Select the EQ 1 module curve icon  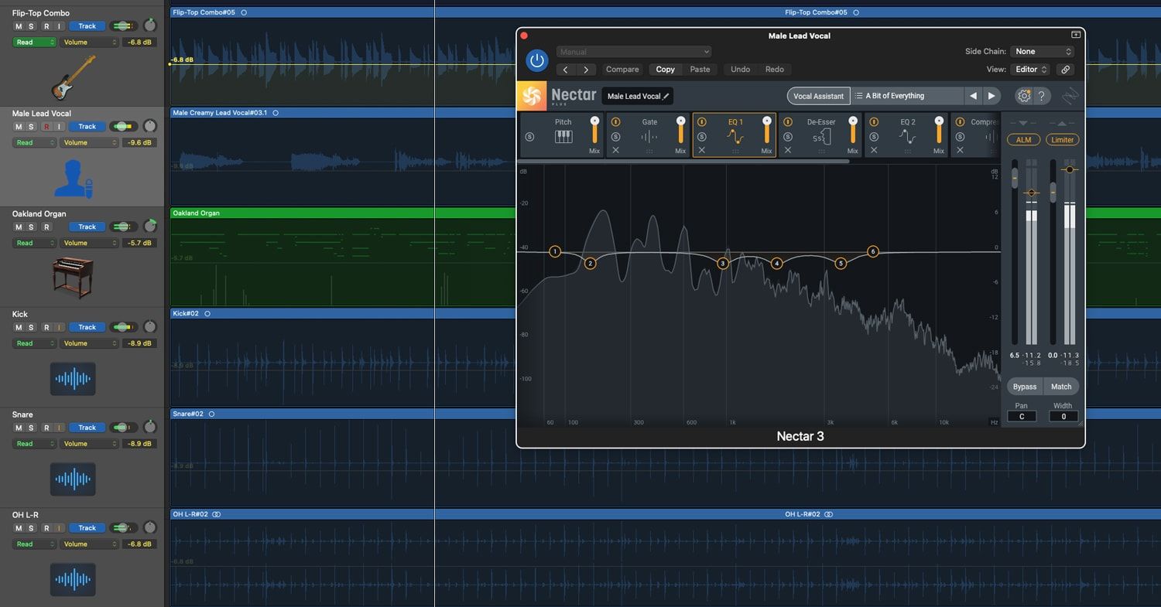(x=735, y=137)
